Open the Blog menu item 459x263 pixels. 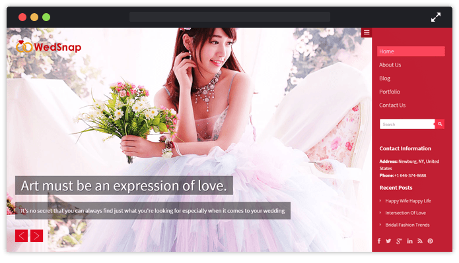pos(384,78)
